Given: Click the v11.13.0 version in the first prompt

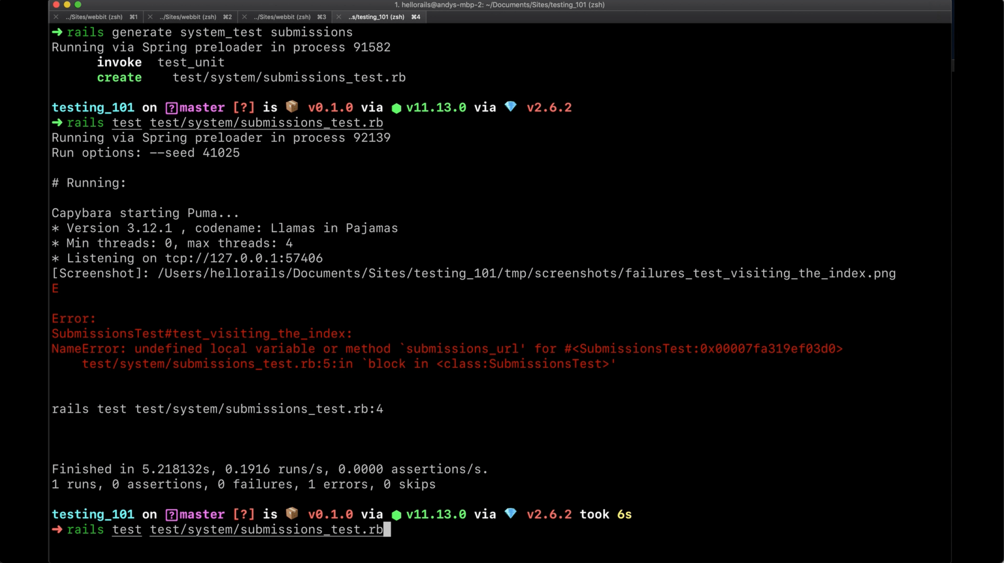Looking at the screenshot, I should 436,108.
